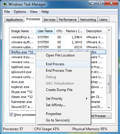
Task: Select the vmware-auth... process row
Action: [x=58, y=42]
